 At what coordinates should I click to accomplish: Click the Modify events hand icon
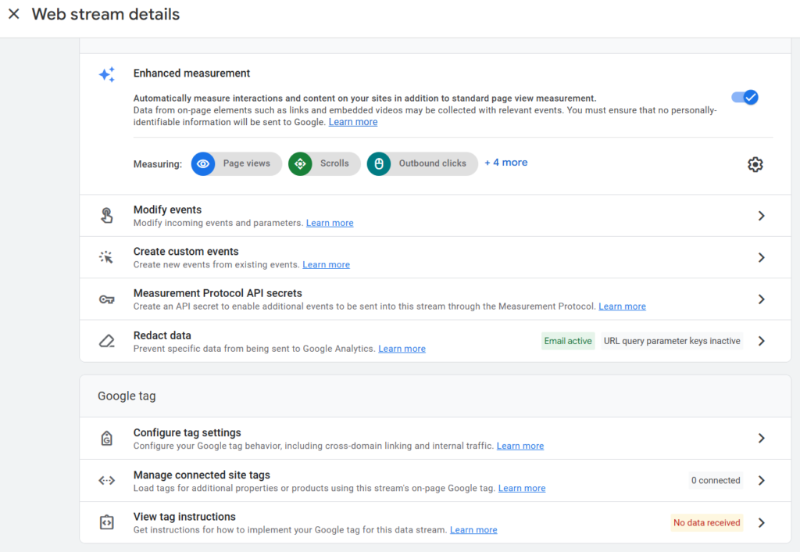(x=106, y=216)
